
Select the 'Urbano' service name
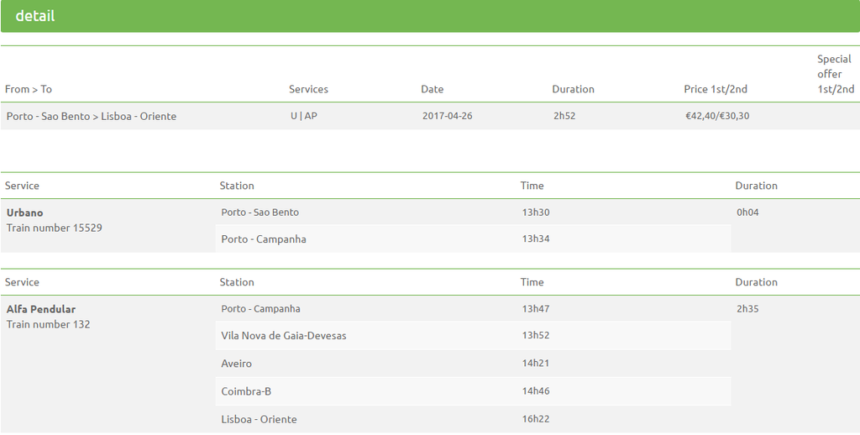(x=24, y=212)
